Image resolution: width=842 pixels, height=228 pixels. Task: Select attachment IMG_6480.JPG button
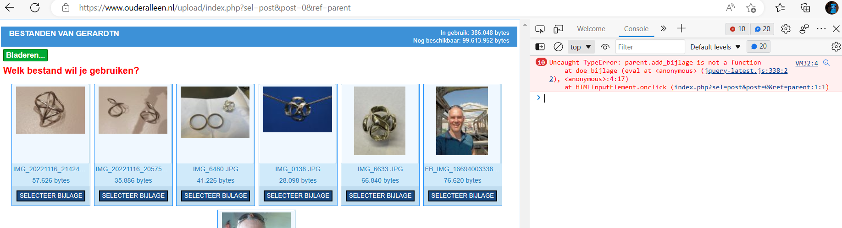pyautogui.click(x=216, y=195)
